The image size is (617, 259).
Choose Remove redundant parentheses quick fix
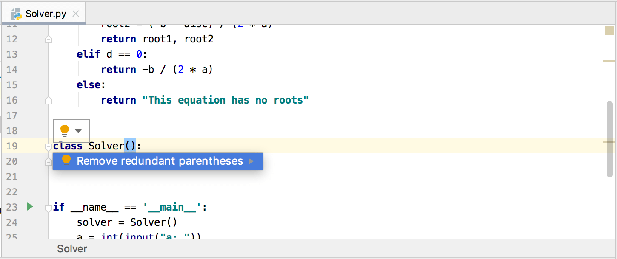[x=160, y=161]
